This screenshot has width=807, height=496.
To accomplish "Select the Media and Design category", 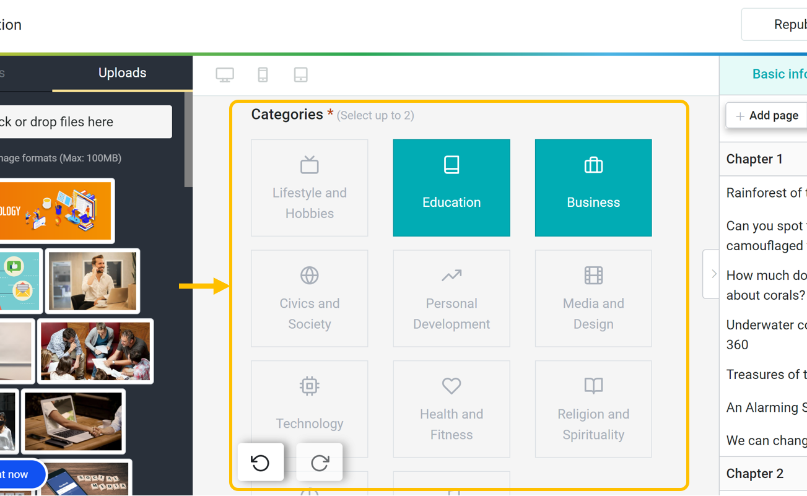I will pos(593,298).
